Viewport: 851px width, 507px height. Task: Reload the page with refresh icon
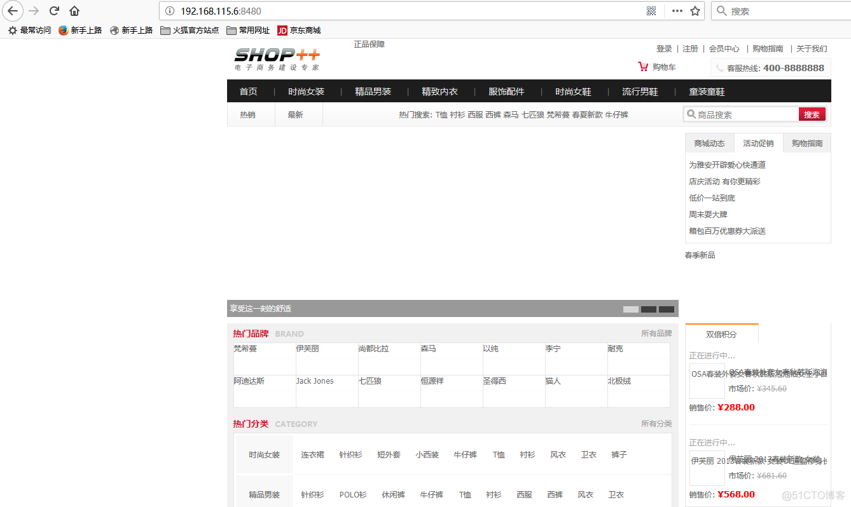coord(55,11)
